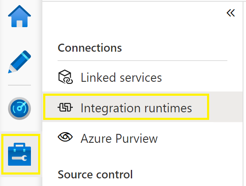The image size is (246, 186).
Task: Select the Manage toolbox icon
Action: [x=19, y=154]
